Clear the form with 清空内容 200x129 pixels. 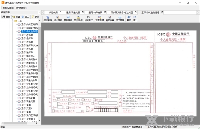tap(110, 19)
